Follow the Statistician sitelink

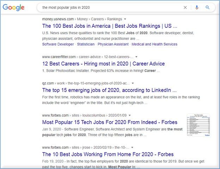(x=86, y=44)
